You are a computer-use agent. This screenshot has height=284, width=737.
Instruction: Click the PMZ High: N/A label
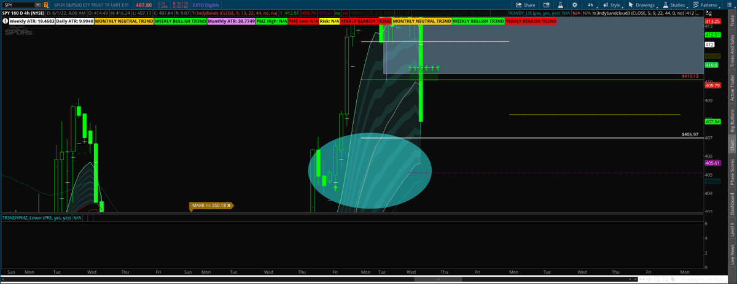pyautogui.click(x=271, y=21)
